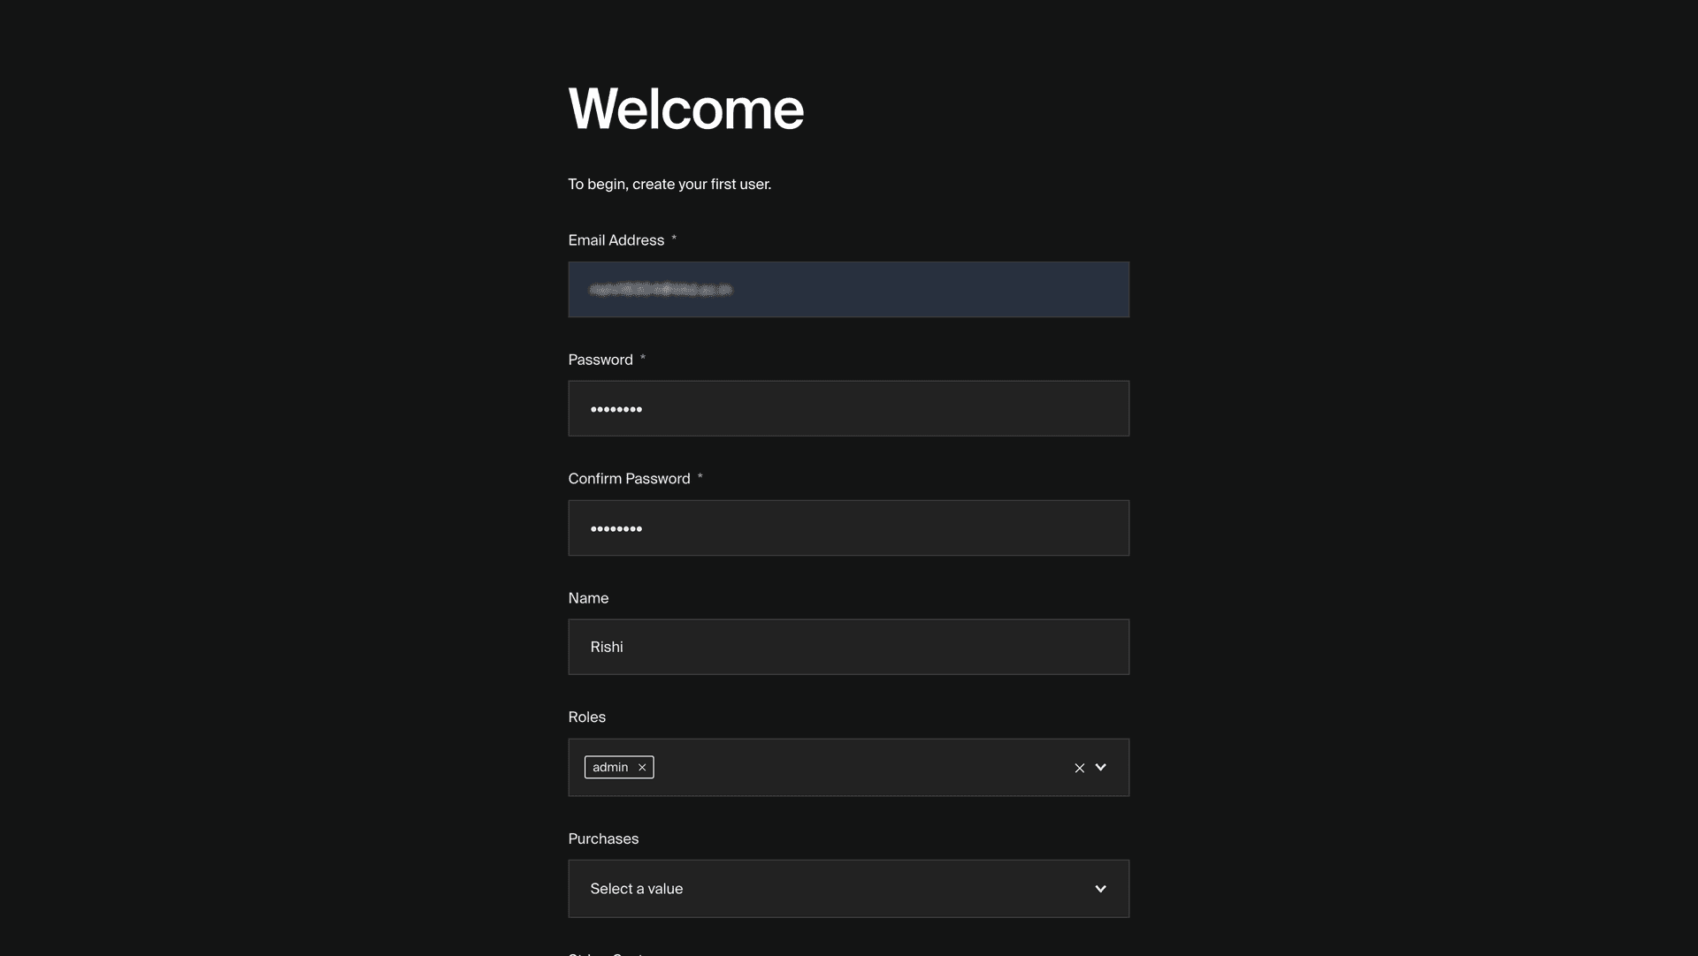
Task: Click the Confirm Password input field
Action: tap(848, 527)
